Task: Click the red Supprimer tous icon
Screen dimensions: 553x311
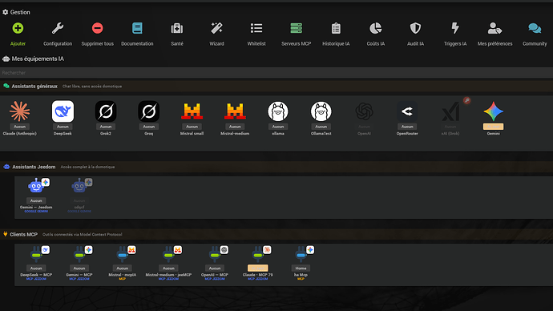Action: pos(97,28)
